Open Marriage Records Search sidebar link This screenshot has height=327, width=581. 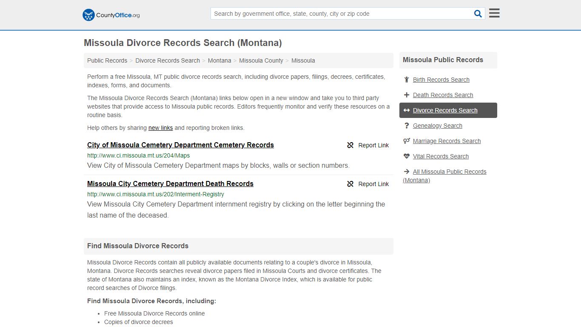click(447, 141)
